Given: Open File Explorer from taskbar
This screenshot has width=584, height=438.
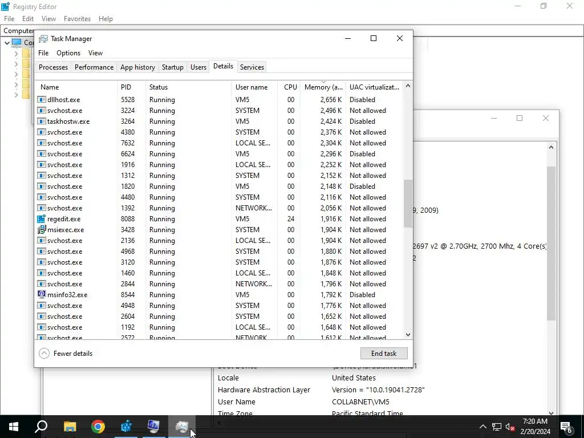Looking at the screenshot, I should [x=70, y=427].
